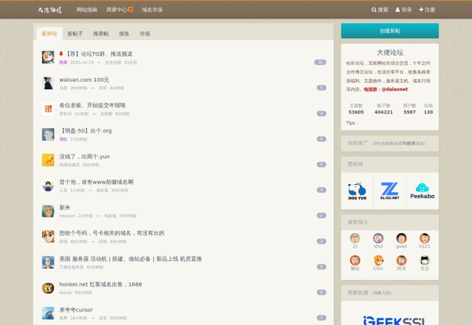Viewport: 472px width, 325px height.
Task: Select the 推荐帖 tab
Action: 101,34
